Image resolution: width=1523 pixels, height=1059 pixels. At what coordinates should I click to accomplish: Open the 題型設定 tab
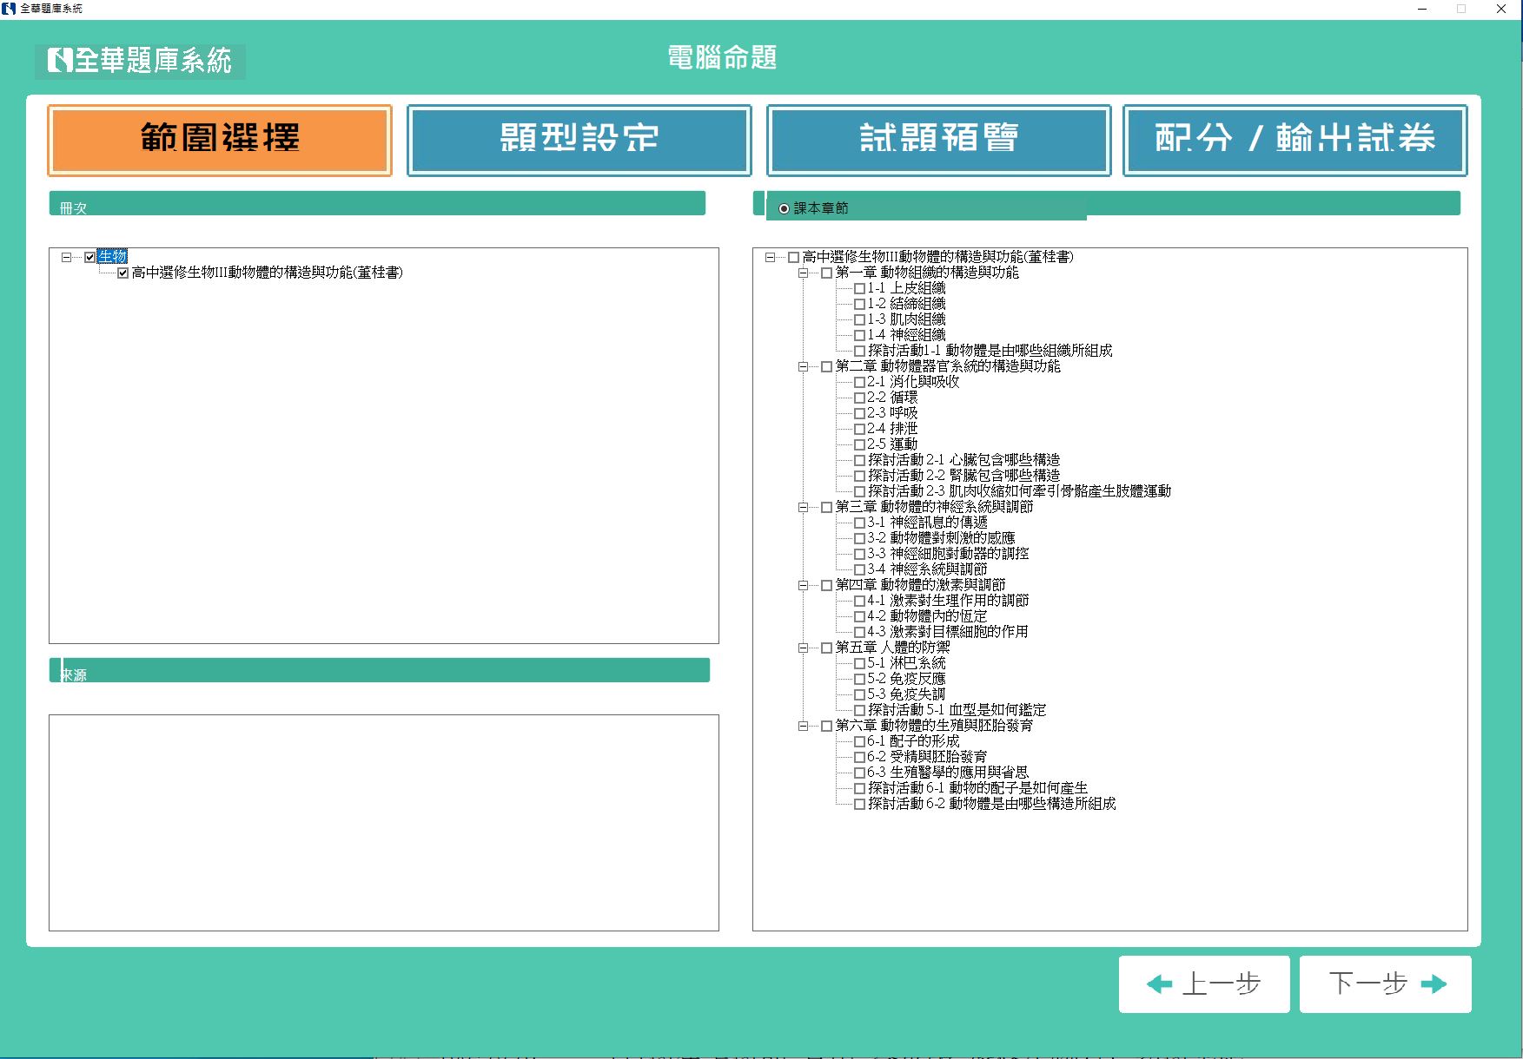pos(579,141)
